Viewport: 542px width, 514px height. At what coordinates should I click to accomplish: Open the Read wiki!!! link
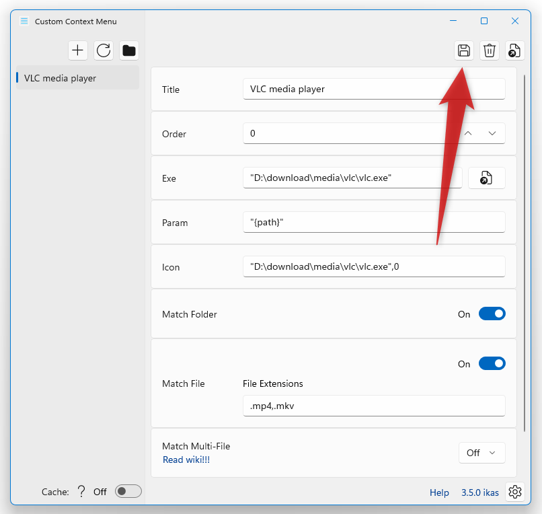point(186,460)
